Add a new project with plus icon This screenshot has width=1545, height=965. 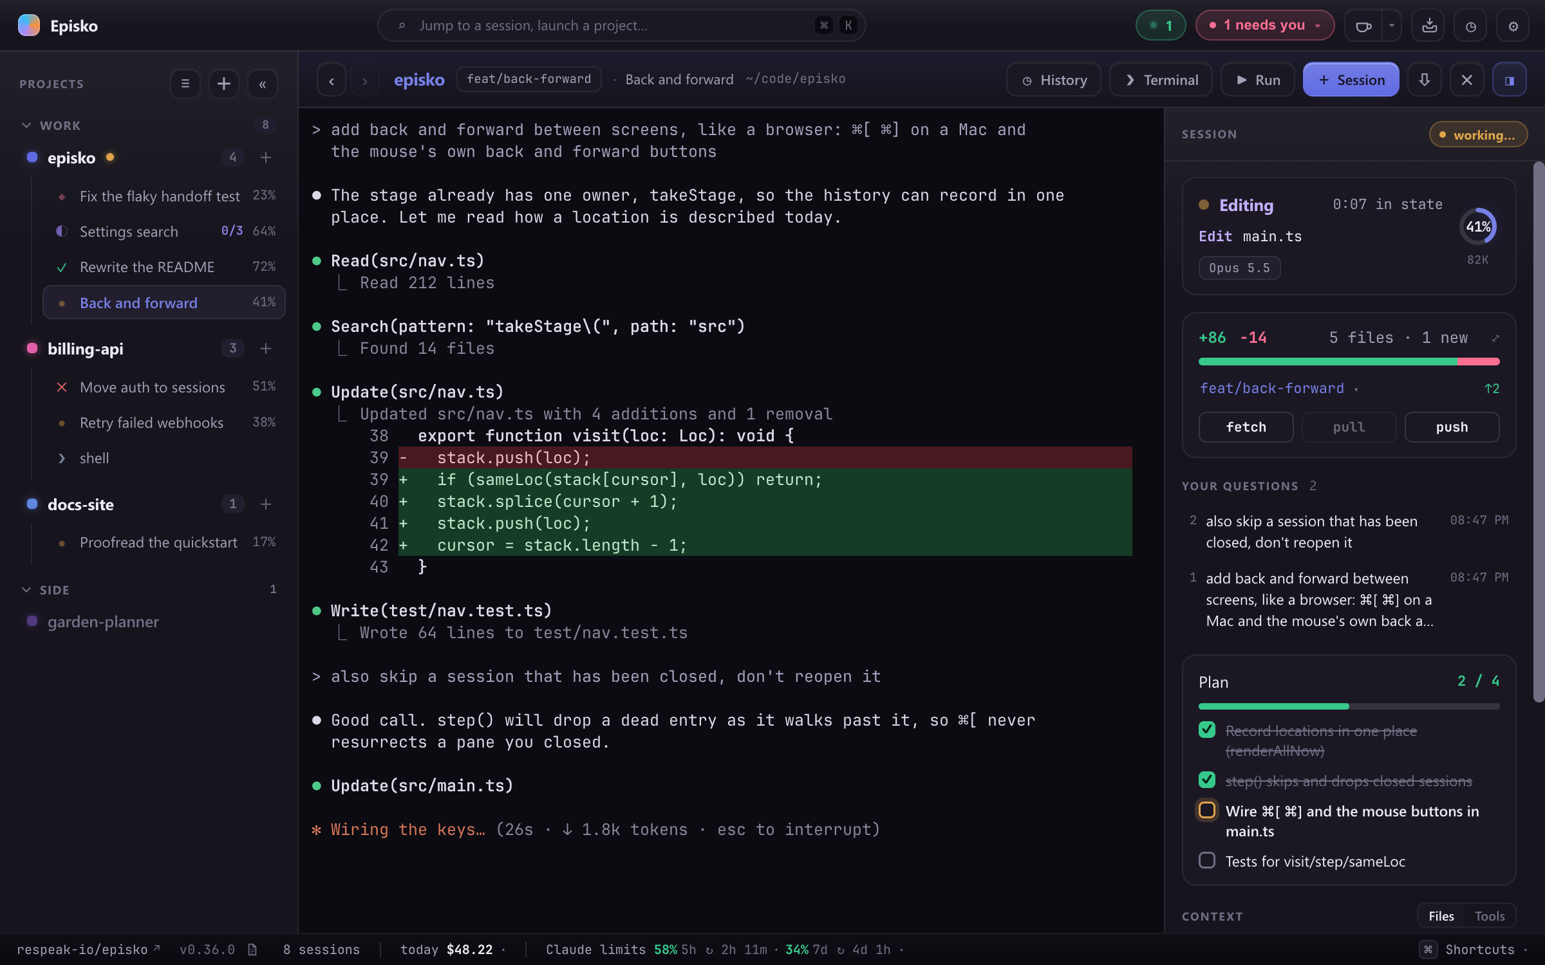click(x=223, y=84)
